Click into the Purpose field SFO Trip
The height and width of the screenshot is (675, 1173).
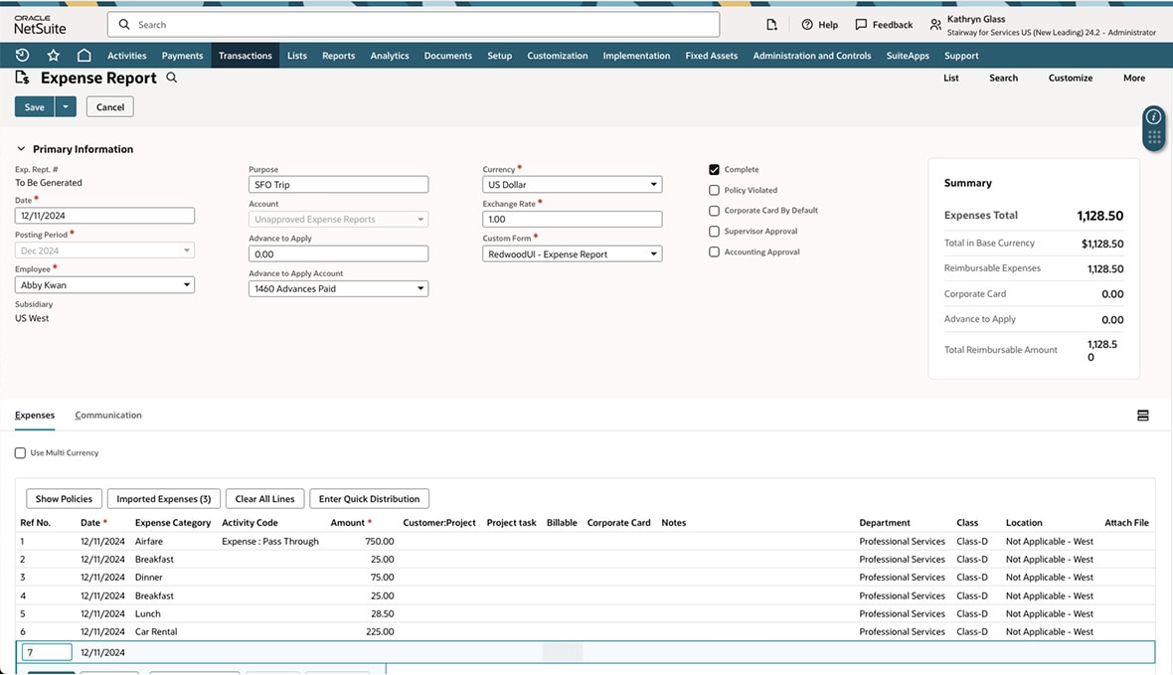point(338,185)
